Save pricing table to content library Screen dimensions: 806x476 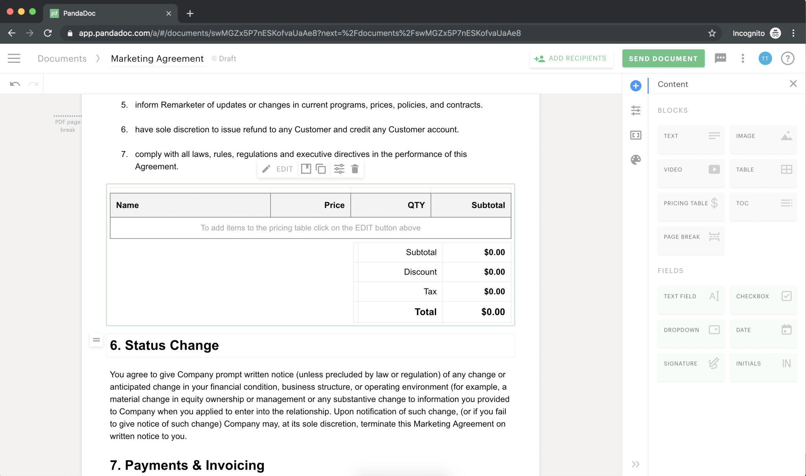tap(306, 168)
